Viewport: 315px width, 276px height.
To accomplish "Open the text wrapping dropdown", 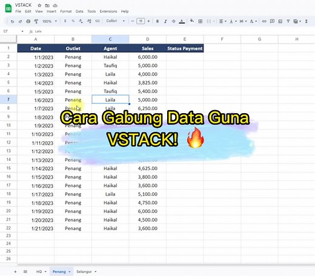I will [243, 21].
